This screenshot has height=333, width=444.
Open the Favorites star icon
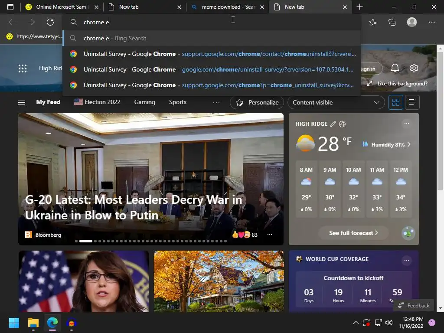[x=373, y=22]
